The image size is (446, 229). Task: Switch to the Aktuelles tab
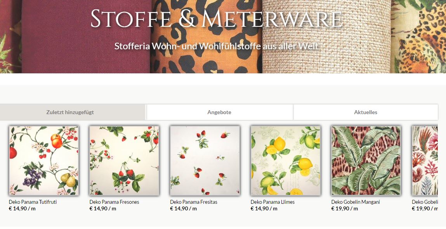(366, 112)
